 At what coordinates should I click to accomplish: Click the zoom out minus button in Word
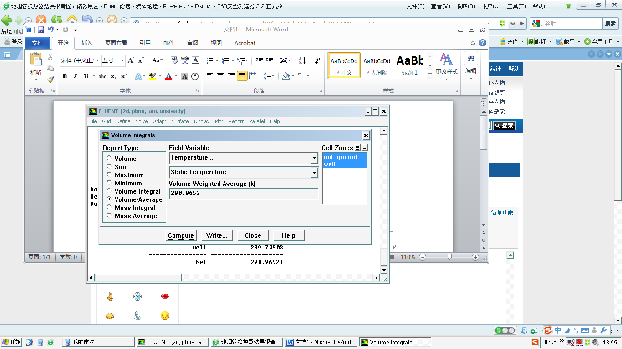click(423, 257)
